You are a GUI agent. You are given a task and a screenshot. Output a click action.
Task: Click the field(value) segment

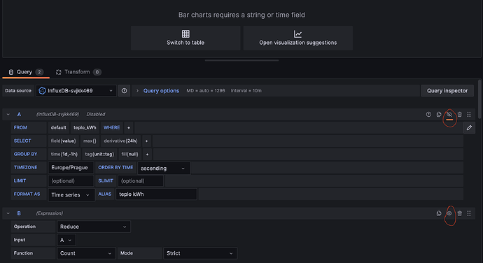[x=64, y=141]
